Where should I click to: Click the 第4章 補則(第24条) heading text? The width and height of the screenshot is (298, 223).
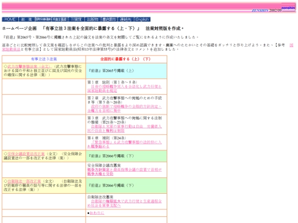[x=107, y=138]
